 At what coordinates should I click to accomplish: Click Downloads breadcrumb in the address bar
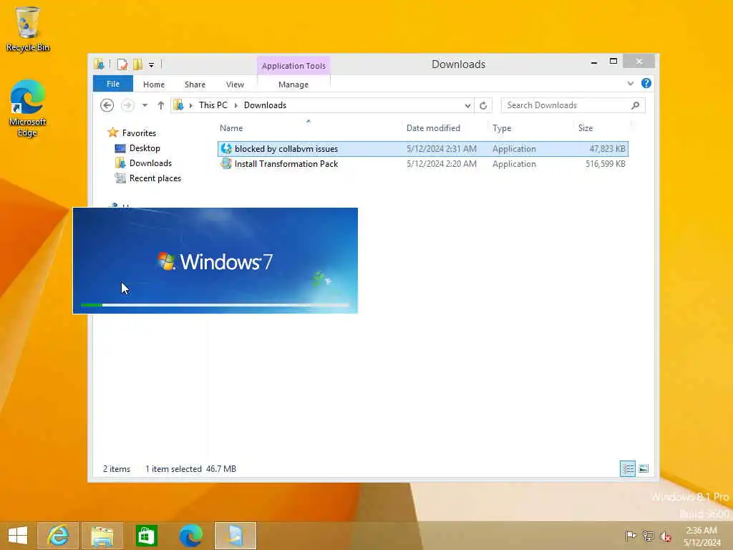265,105
